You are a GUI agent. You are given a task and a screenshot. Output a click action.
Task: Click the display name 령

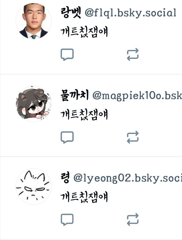pos(65,177)
